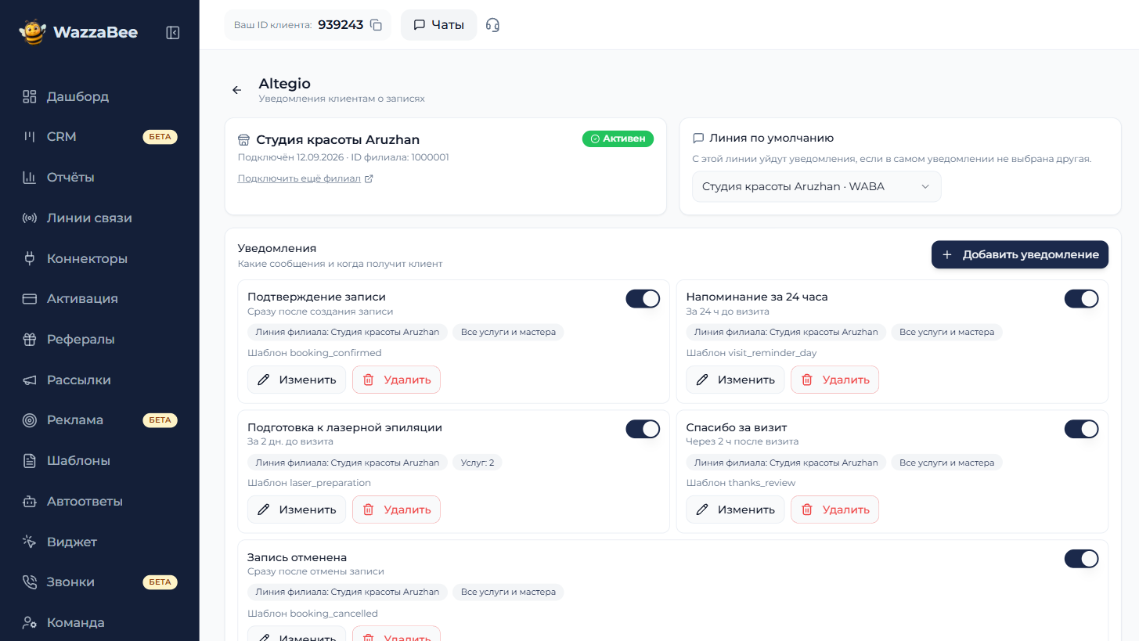Click the Виджет cursor icon
The width and height of the screenshot is (1139, 641).
pos(30,542)
